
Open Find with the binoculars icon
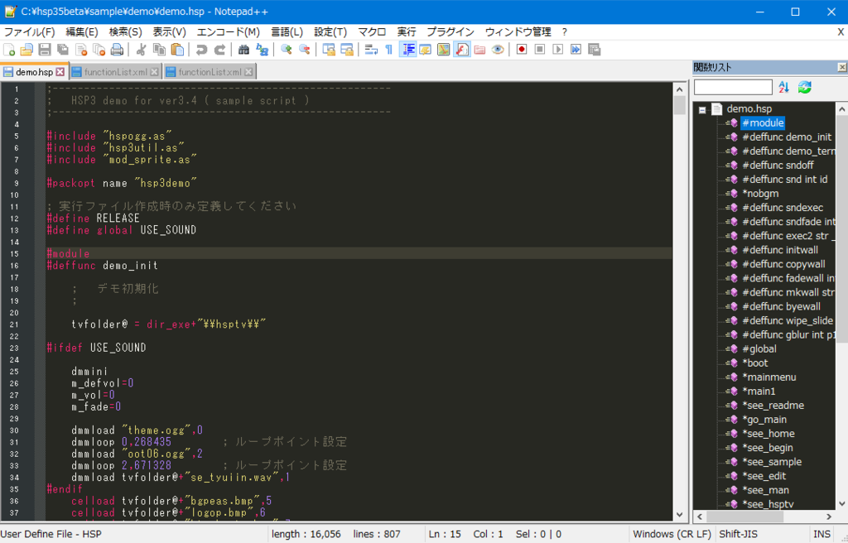[x=244, y=50]
